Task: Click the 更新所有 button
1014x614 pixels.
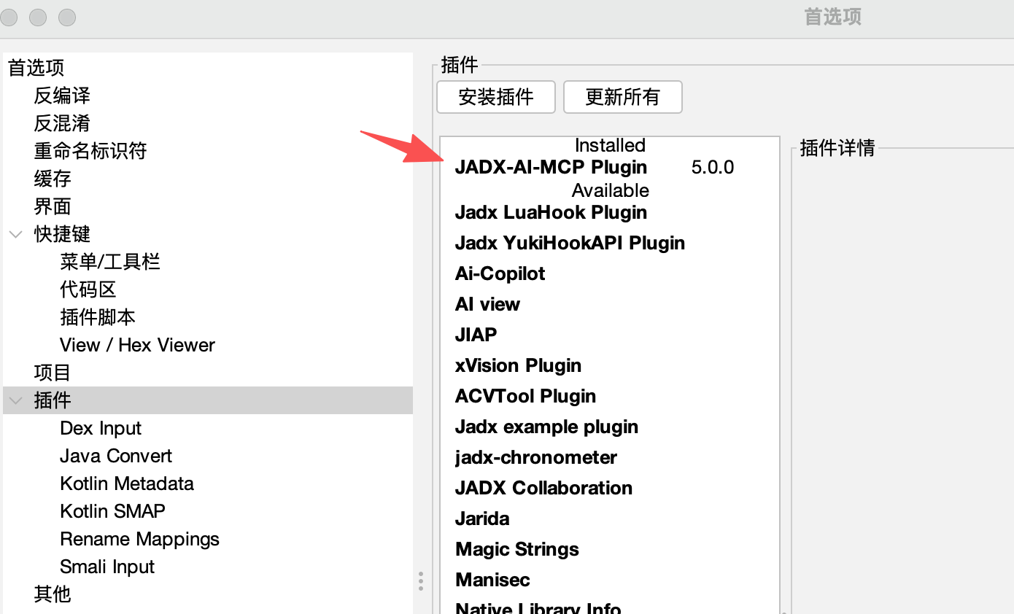Action: [x=622, y=97]
